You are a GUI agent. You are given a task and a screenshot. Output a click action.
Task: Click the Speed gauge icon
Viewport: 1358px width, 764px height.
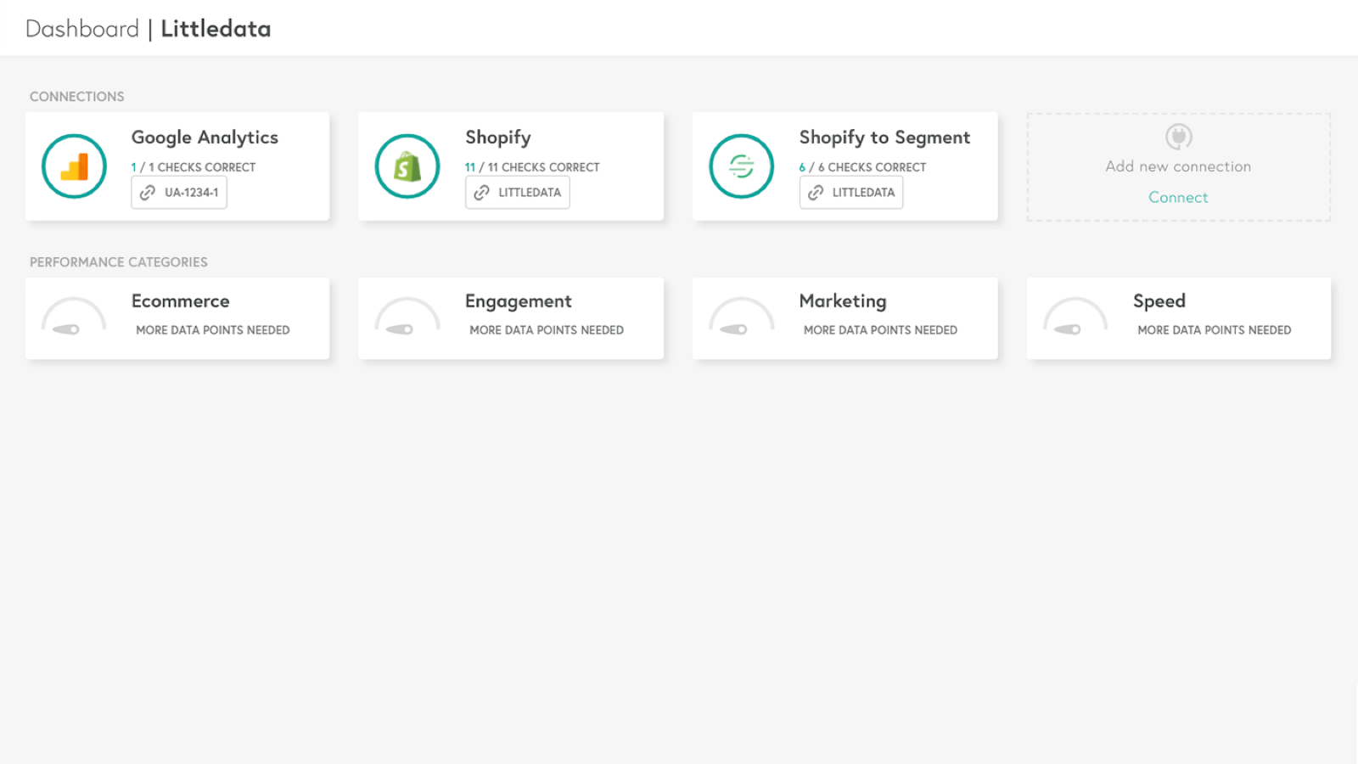click(x=1075, y=317)
